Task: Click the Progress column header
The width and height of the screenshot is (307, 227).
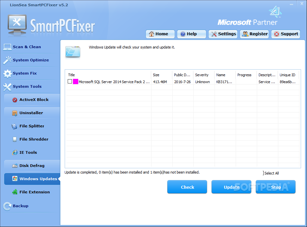Action: (246, 75)
